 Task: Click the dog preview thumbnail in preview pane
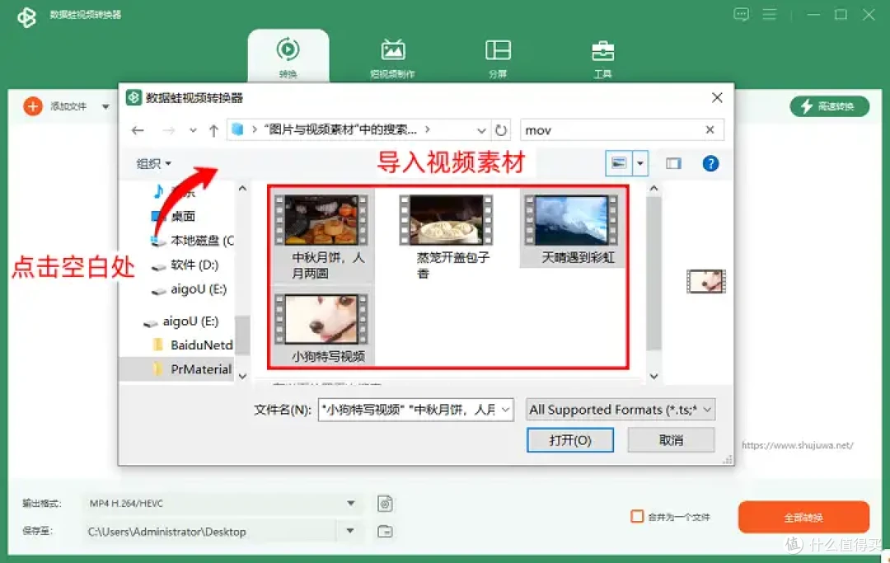pos(705,281)
